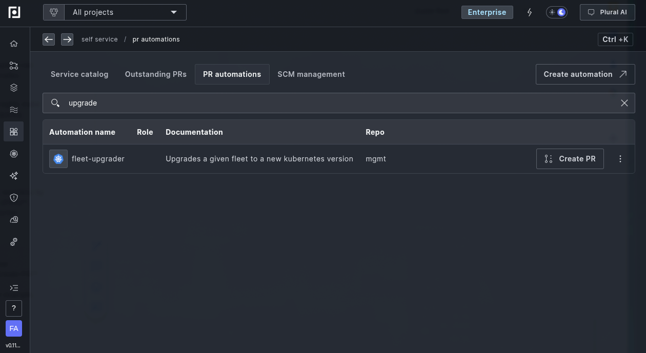Open the security shield icon in sidebar
This screenshot has width=646, height=353.
click(14, 198)
